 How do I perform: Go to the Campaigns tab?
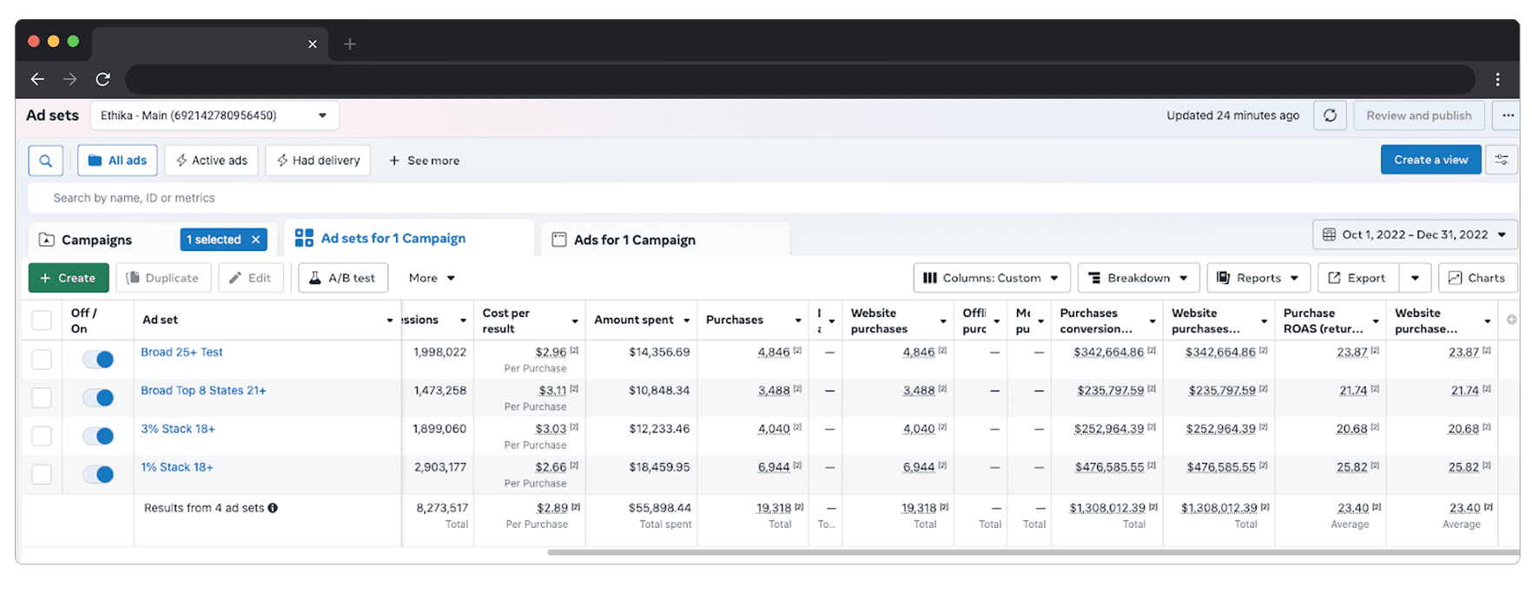[x=96, y=240]
